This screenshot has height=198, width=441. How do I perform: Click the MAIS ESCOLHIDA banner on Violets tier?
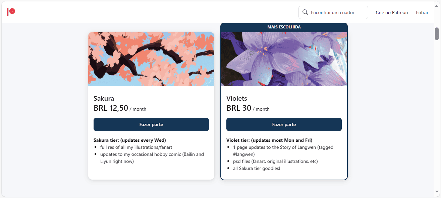coord(284,27)
